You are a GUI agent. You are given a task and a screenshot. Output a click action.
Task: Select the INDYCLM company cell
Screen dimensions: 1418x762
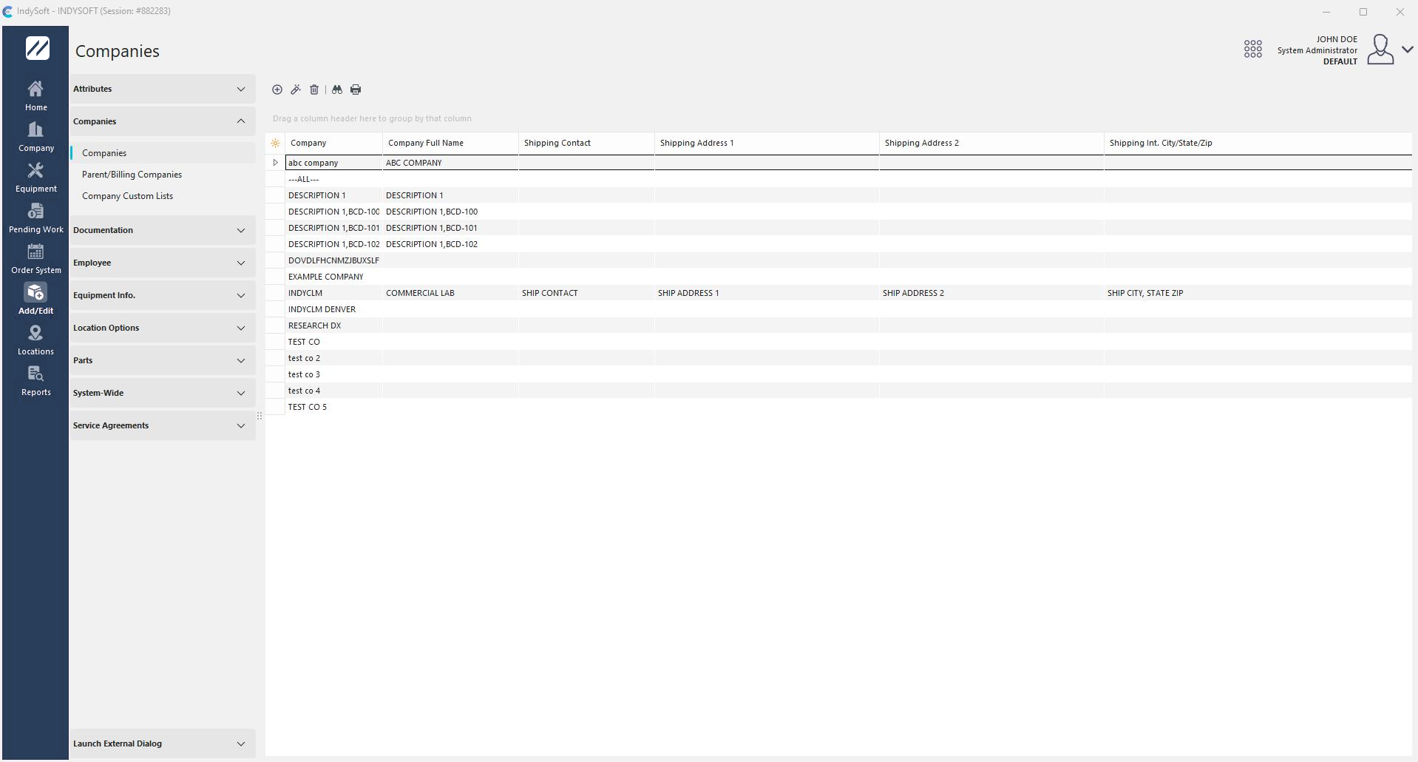(334, 293)
